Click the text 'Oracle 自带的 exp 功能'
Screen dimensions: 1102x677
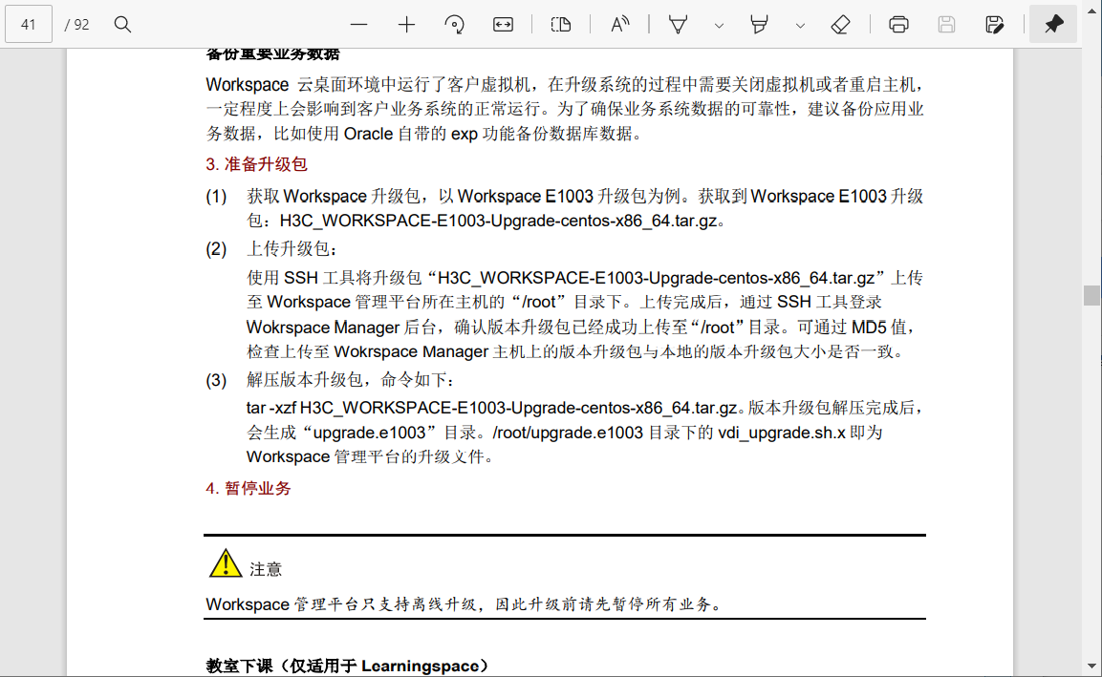pyautogui.click(x=428, y=134)
